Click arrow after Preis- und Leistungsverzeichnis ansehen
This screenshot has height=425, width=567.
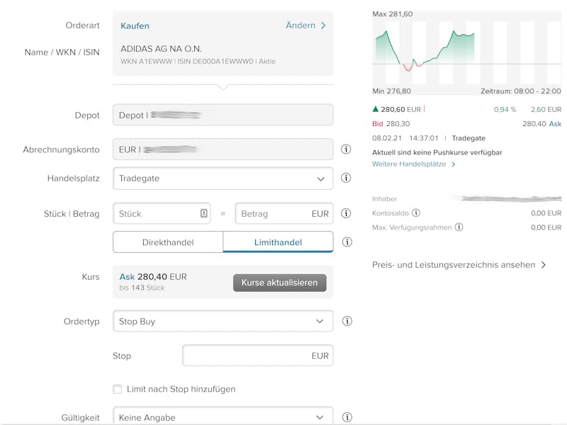pos(543,265)
